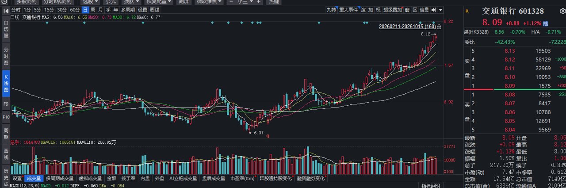Increase font size with the plus button
Screen dimensions: 566x188
pos(258,1)
